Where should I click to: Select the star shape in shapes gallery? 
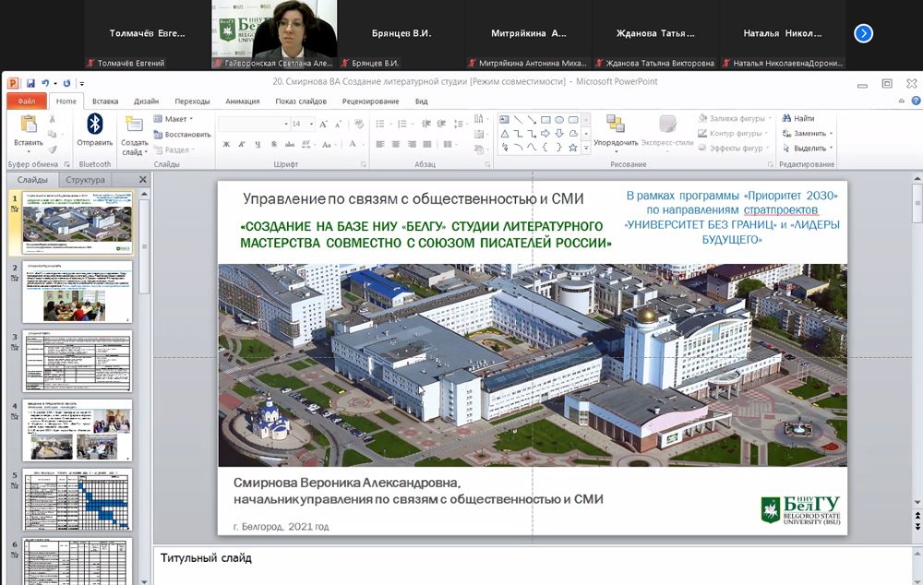click(572, 148)
